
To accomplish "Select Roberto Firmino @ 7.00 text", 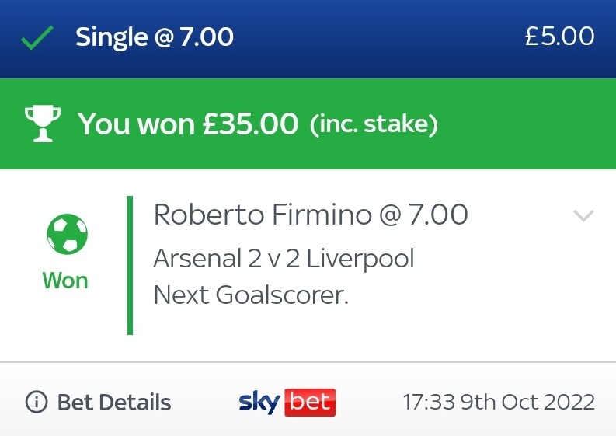I will point(311,215).
